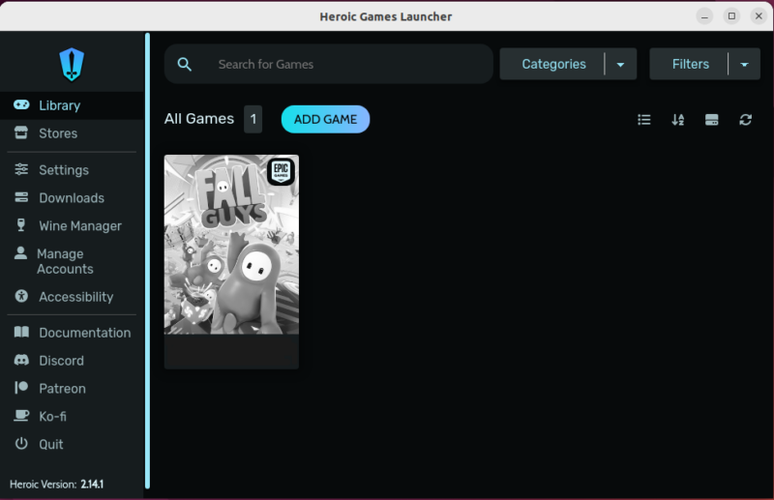The image size is (774, 500).
Task: Click the All Games count badge
Action: coord(253,120)
